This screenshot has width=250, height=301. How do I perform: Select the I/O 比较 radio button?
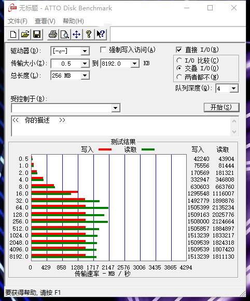coord(179,61)
